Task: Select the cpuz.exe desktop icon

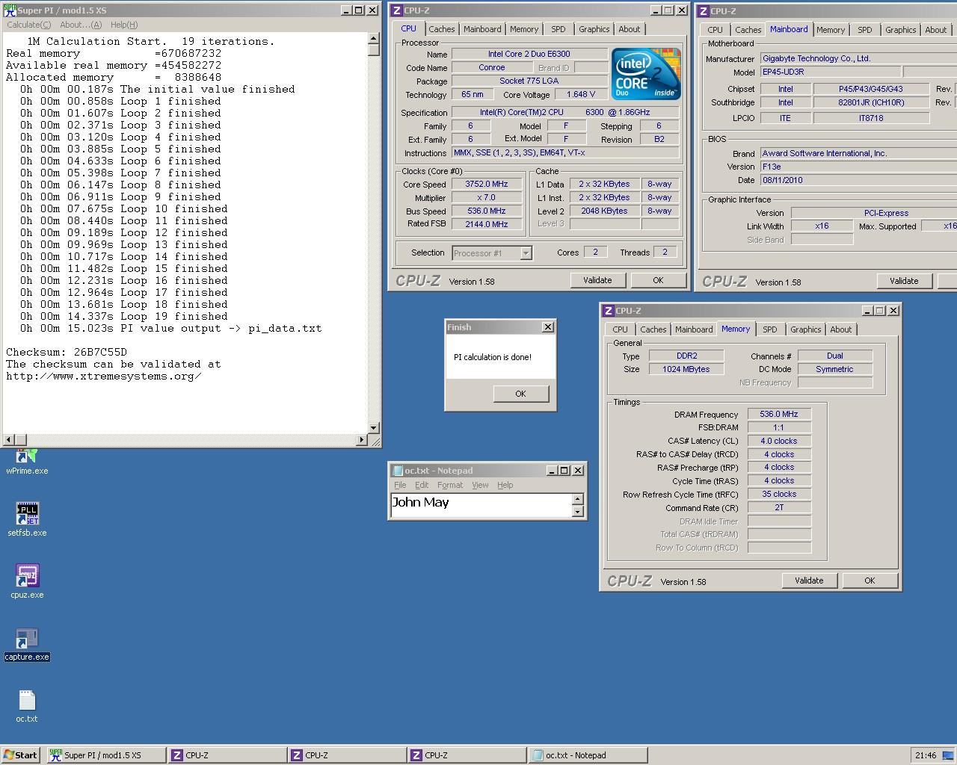Action: pos(27,581)
